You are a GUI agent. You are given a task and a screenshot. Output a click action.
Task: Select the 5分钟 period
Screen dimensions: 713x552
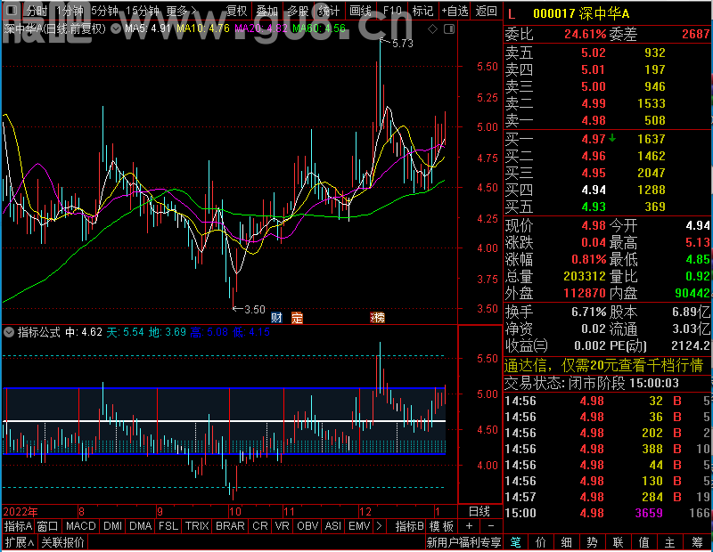[104, 11]
